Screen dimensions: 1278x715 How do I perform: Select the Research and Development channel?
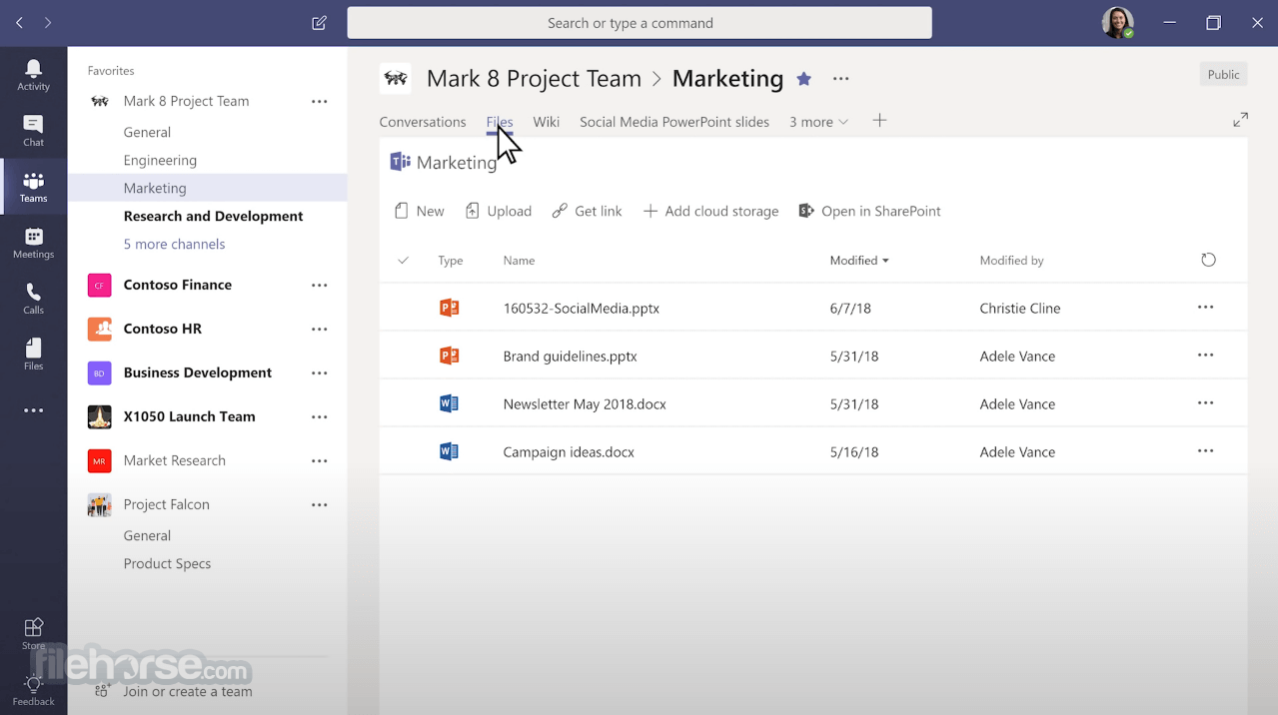click(x=213, y=216)
